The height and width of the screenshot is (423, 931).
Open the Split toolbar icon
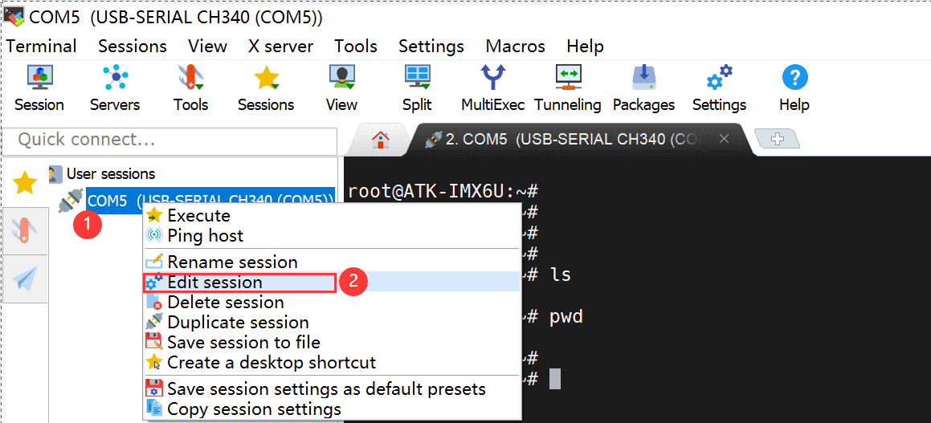pyautogui.click(x=417, y=78)
